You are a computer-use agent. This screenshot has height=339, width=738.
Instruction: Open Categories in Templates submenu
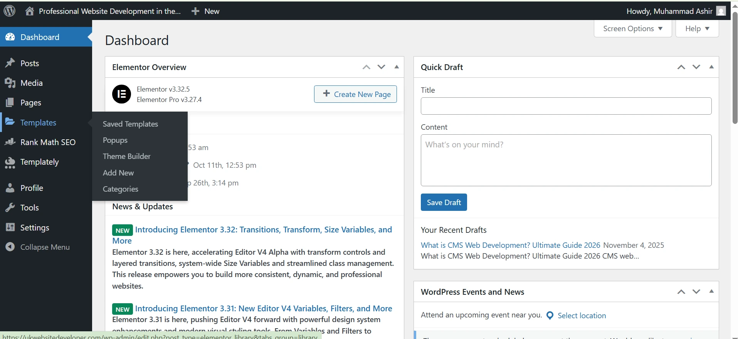120,189
